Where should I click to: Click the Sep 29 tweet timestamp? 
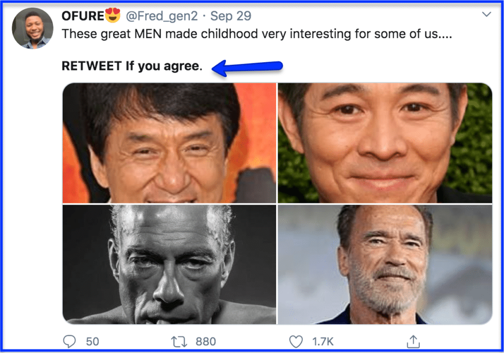pyautogui.click(x=231, y=16)
